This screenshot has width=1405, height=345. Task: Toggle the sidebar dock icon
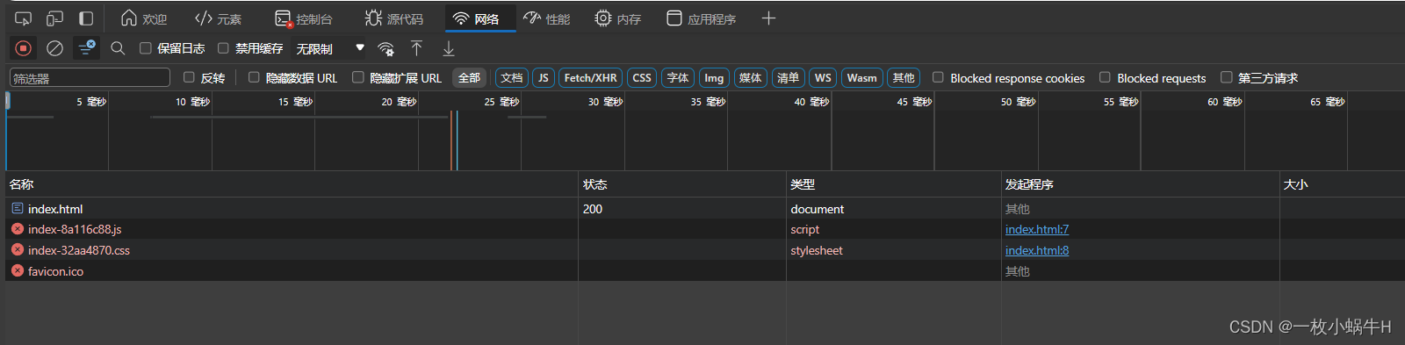(x=86, y=18)
